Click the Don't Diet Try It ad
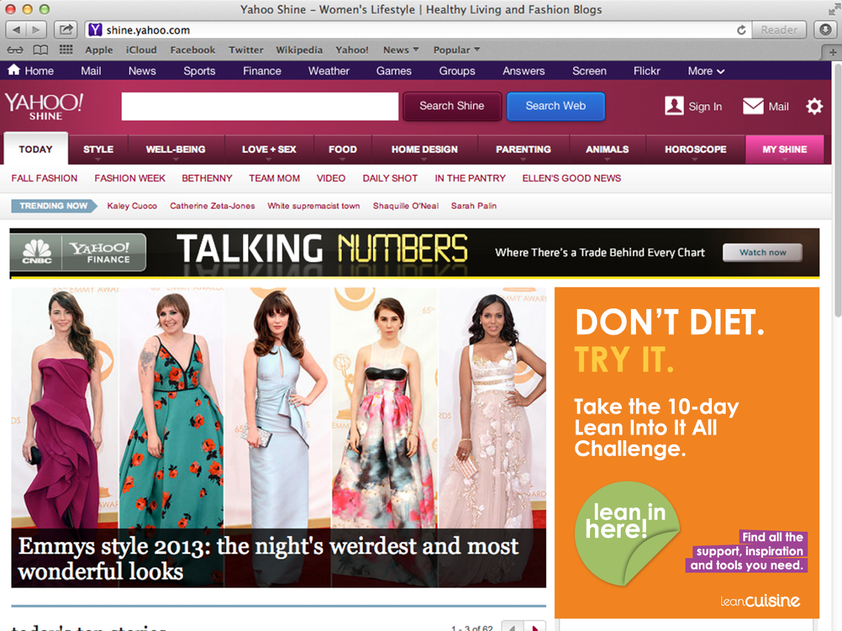 point(687,453)
